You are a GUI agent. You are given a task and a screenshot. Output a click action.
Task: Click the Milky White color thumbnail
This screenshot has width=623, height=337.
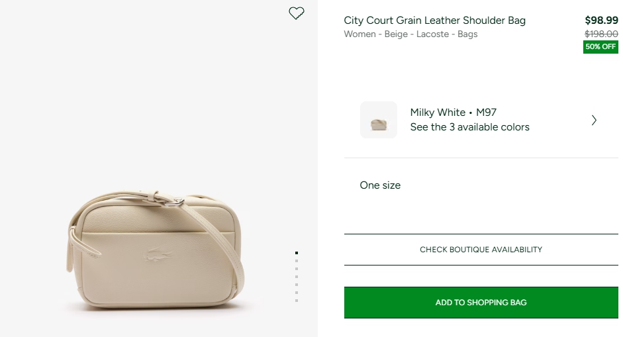tap(379, 120)
